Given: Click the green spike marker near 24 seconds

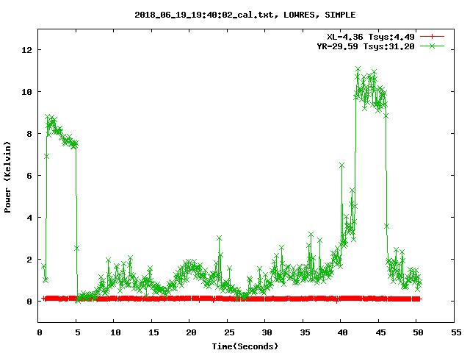Looking at the screenshot, I should (x=219, y=238).
